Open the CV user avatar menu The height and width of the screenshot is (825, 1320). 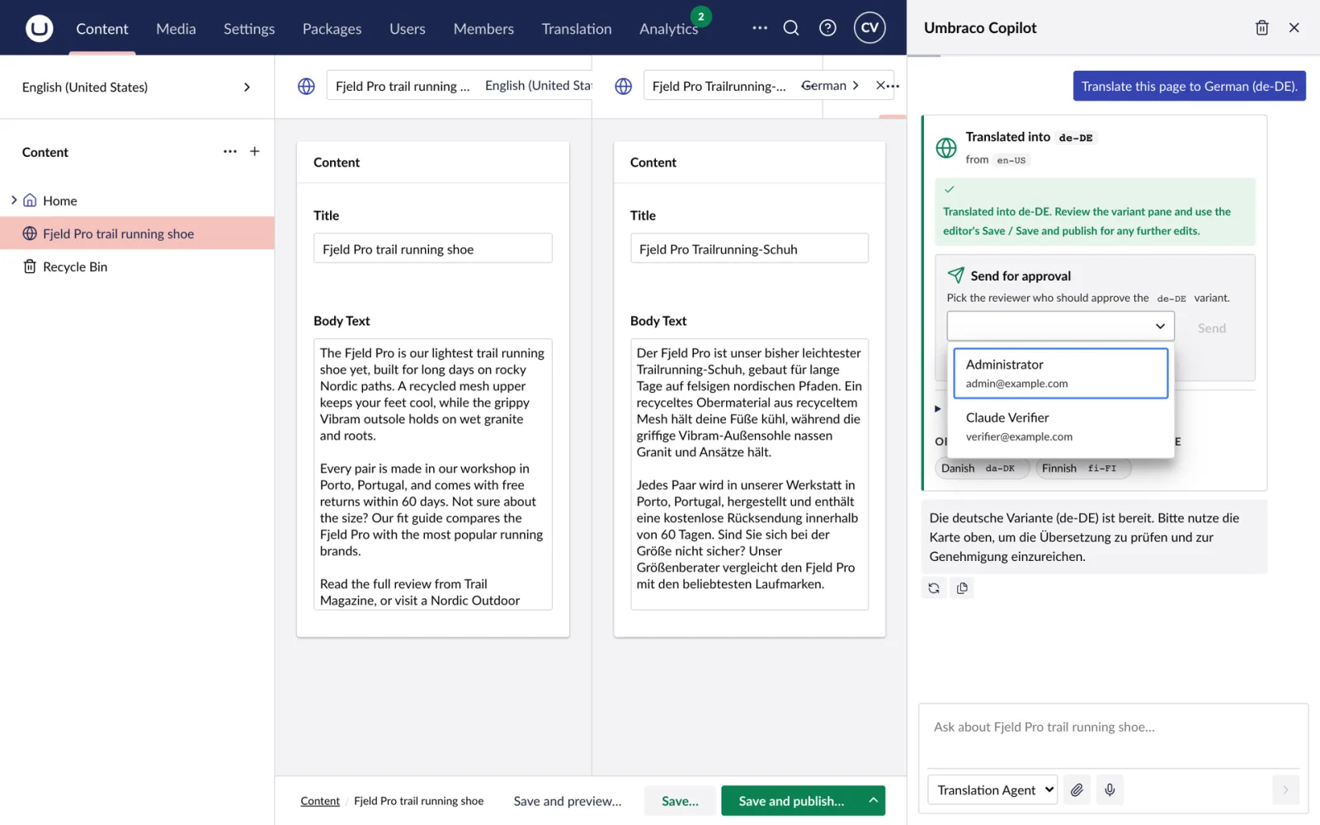coord(870,28)
